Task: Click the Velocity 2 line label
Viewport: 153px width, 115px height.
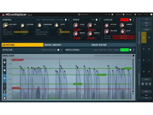Action: (102, 75)
